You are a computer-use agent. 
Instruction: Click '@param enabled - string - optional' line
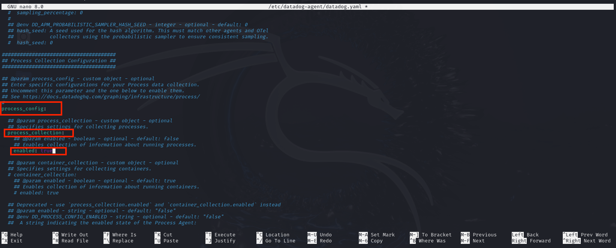(x=91, y=211)
